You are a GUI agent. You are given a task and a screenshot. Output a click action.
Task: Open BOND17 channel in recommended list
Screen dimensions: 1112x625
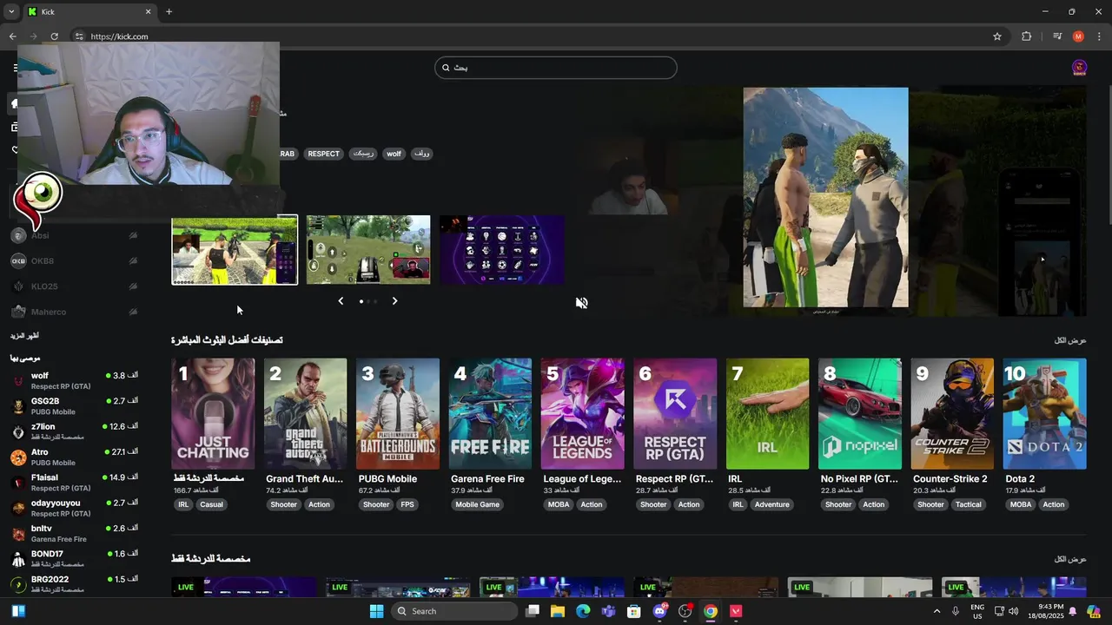pos(74,558)
